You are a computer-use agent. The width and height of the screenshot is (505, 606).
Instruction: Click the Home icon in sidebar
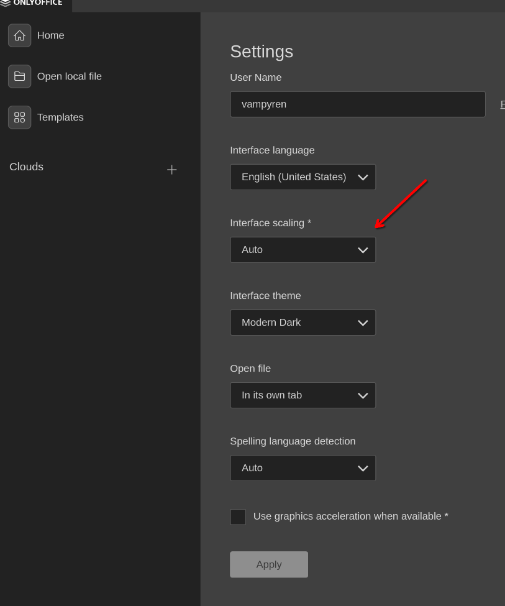[19, 35]
